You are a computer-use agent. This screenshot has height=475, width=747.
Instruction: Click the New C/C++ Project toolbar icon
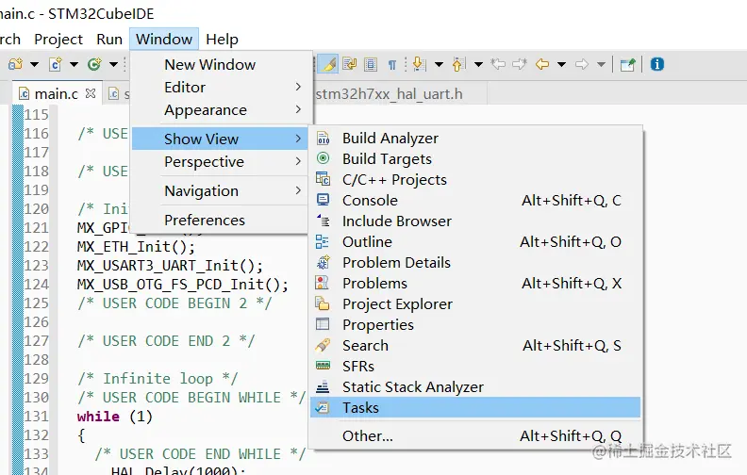[x=15, y=64]
